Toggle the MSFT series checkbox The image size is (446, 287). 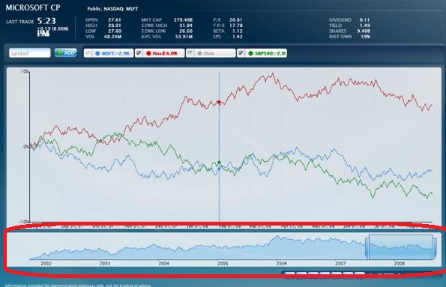(x=88, y=53)
